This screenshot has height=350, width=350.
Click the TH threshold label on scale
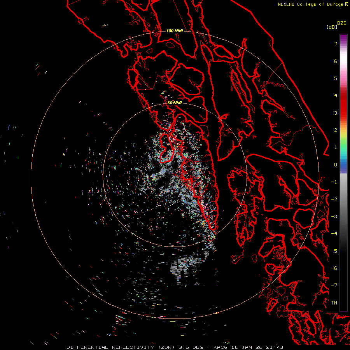[334, 303]
